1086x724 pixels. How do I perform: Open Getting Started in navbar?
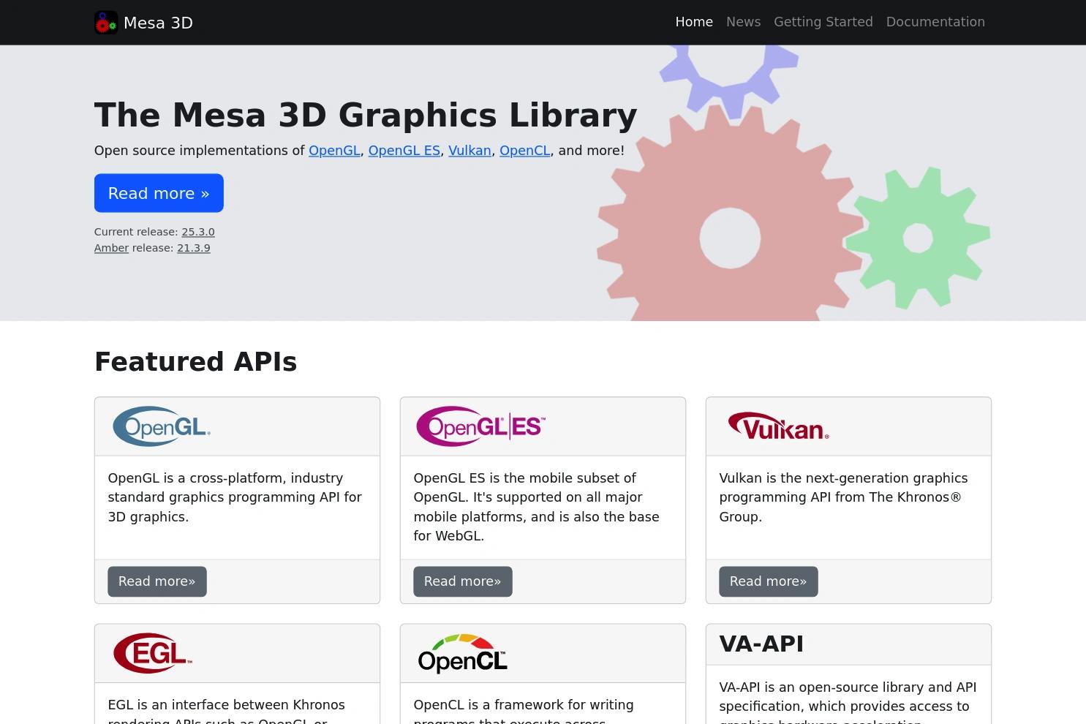823,22
